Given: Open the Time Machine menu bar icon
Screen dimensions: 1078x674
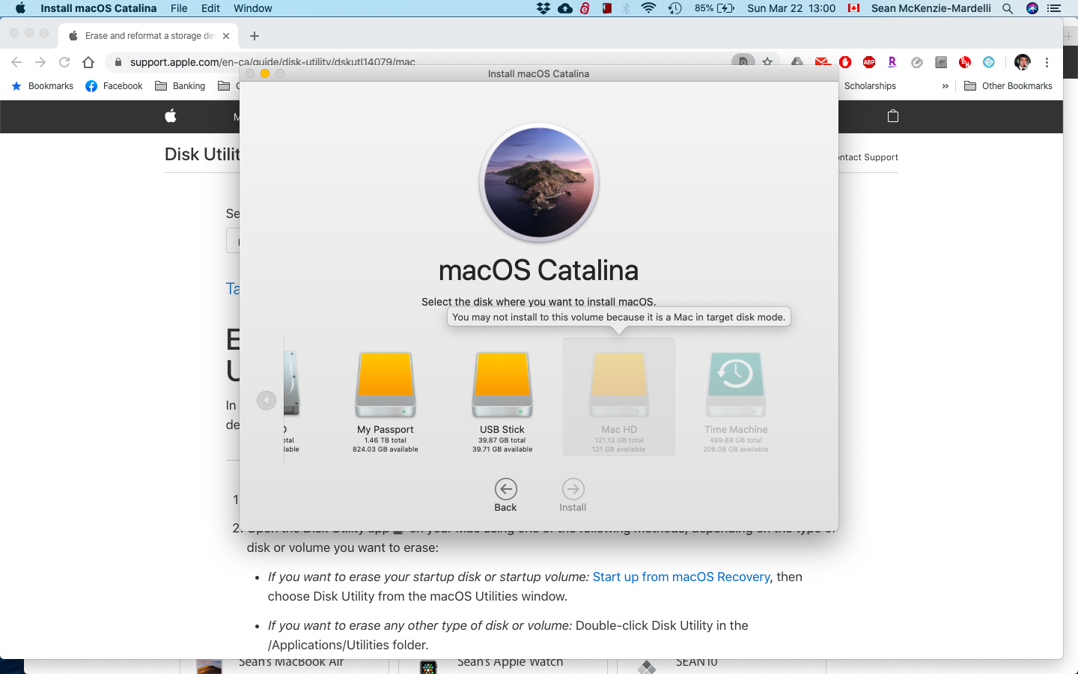Looking at the screenshot, I should pos(675,8).
